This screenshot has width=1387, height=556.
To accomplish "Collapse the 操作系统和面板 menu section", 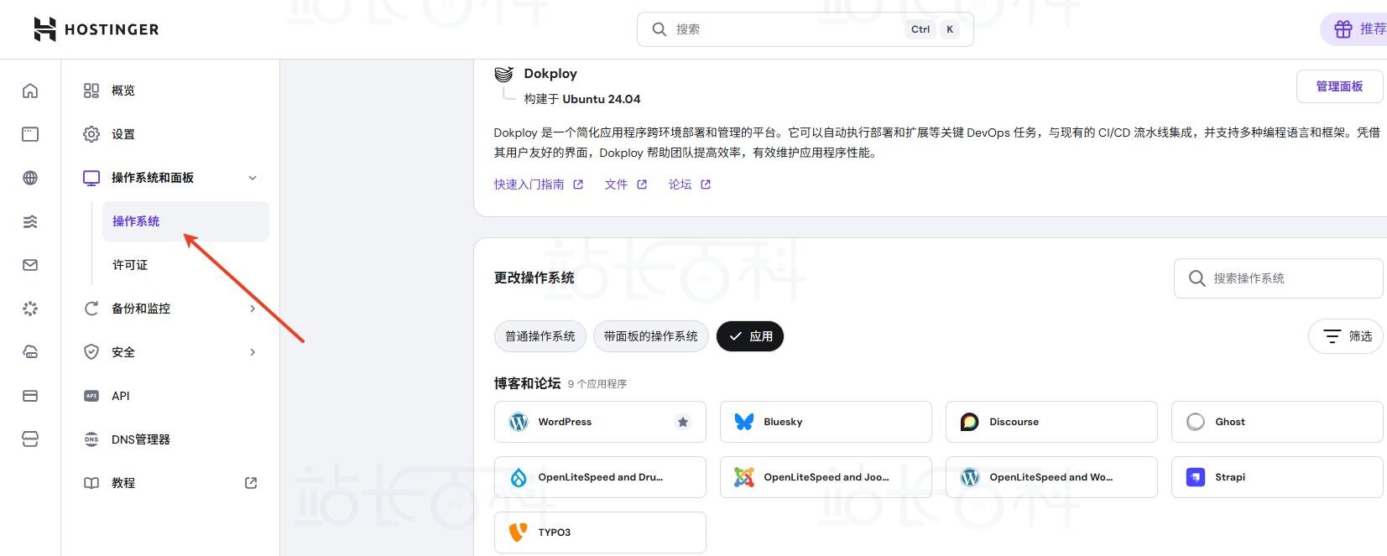I will (253, 178).
